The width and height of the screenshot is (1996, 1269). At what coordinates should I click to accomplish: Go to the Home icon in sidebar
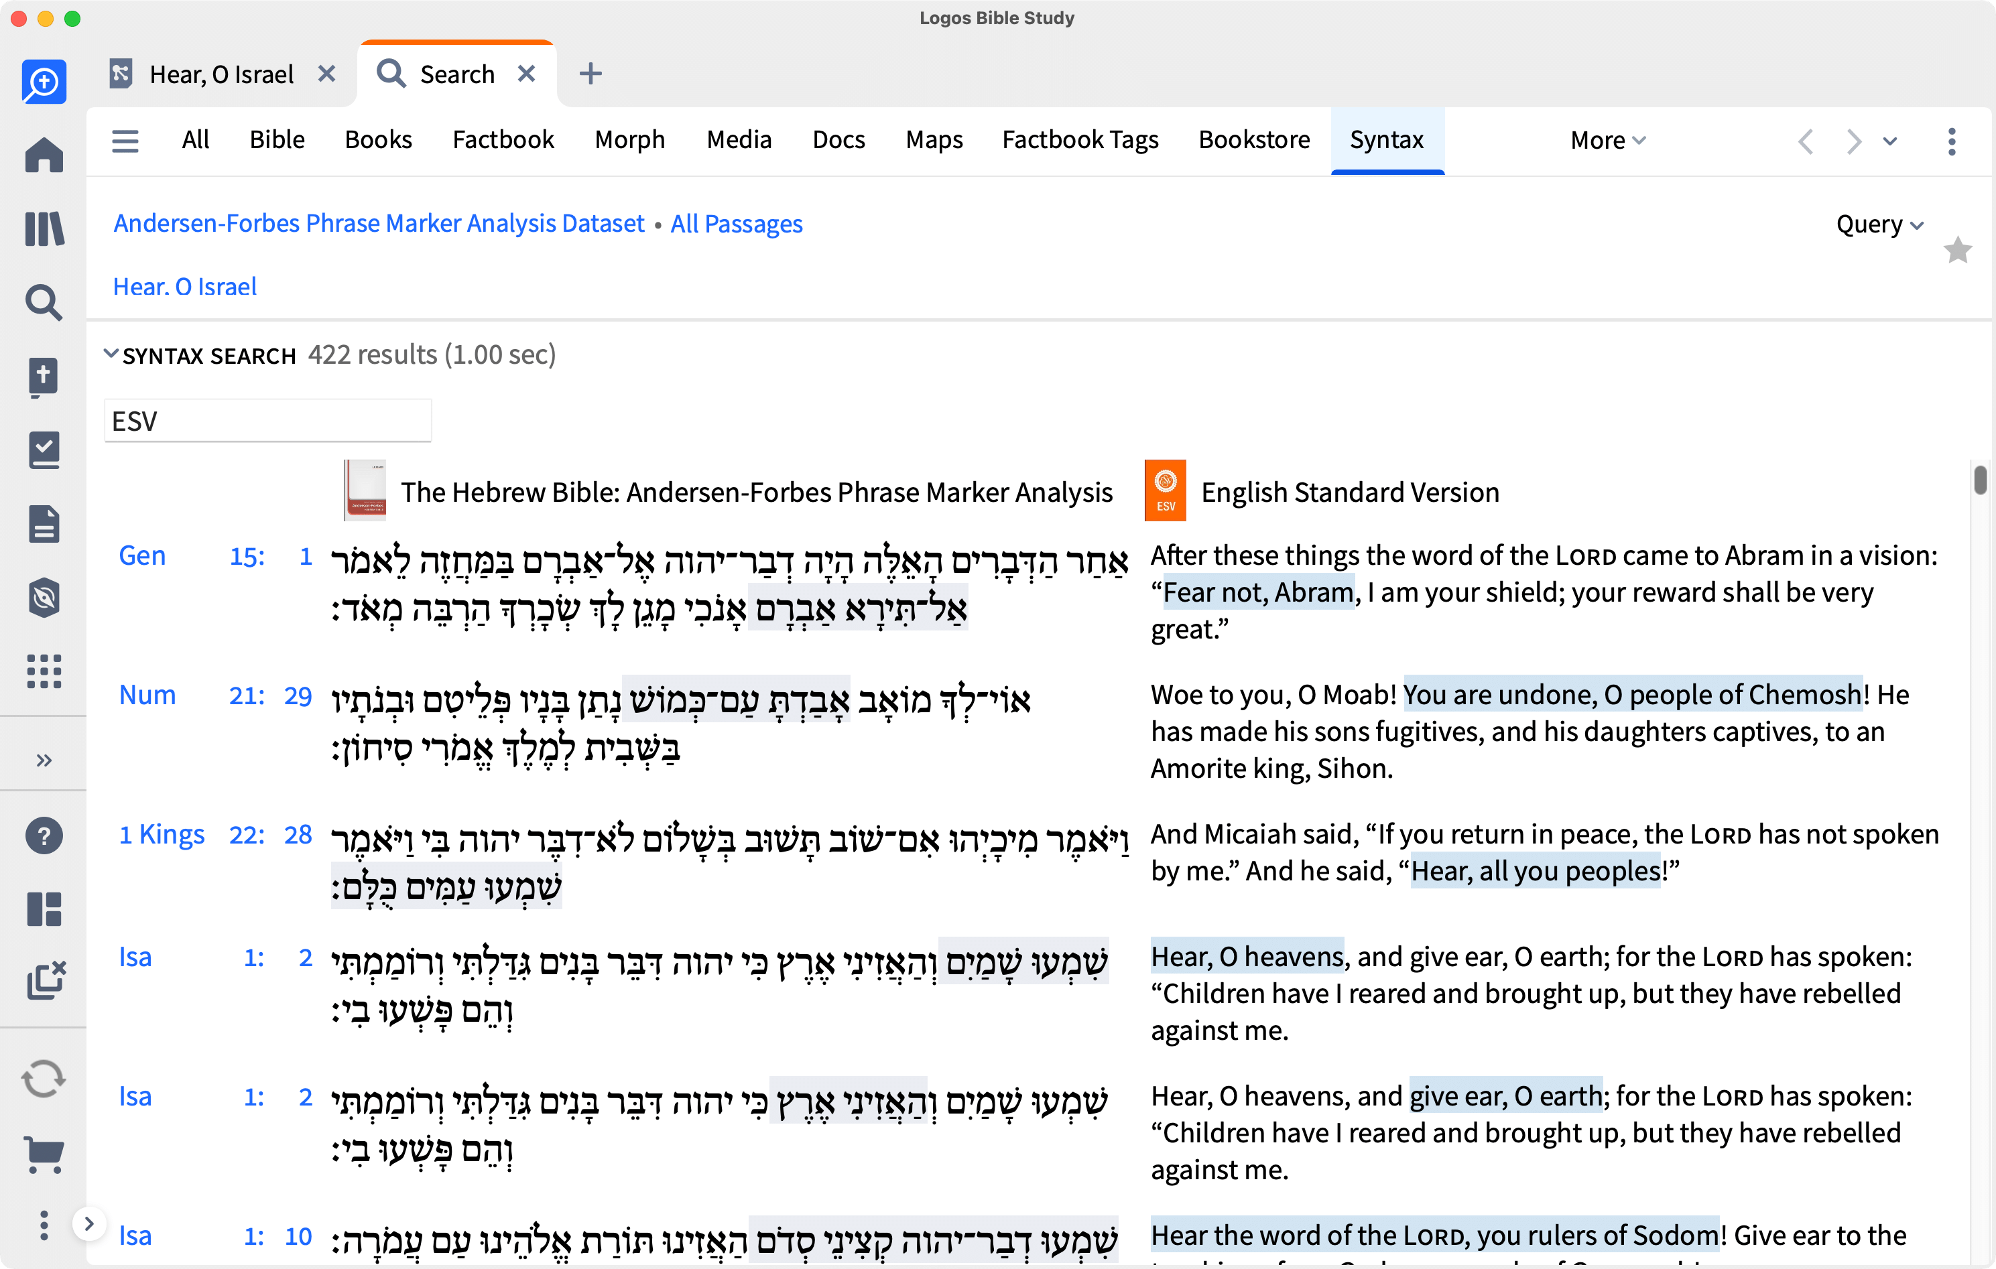click(44, 155)
